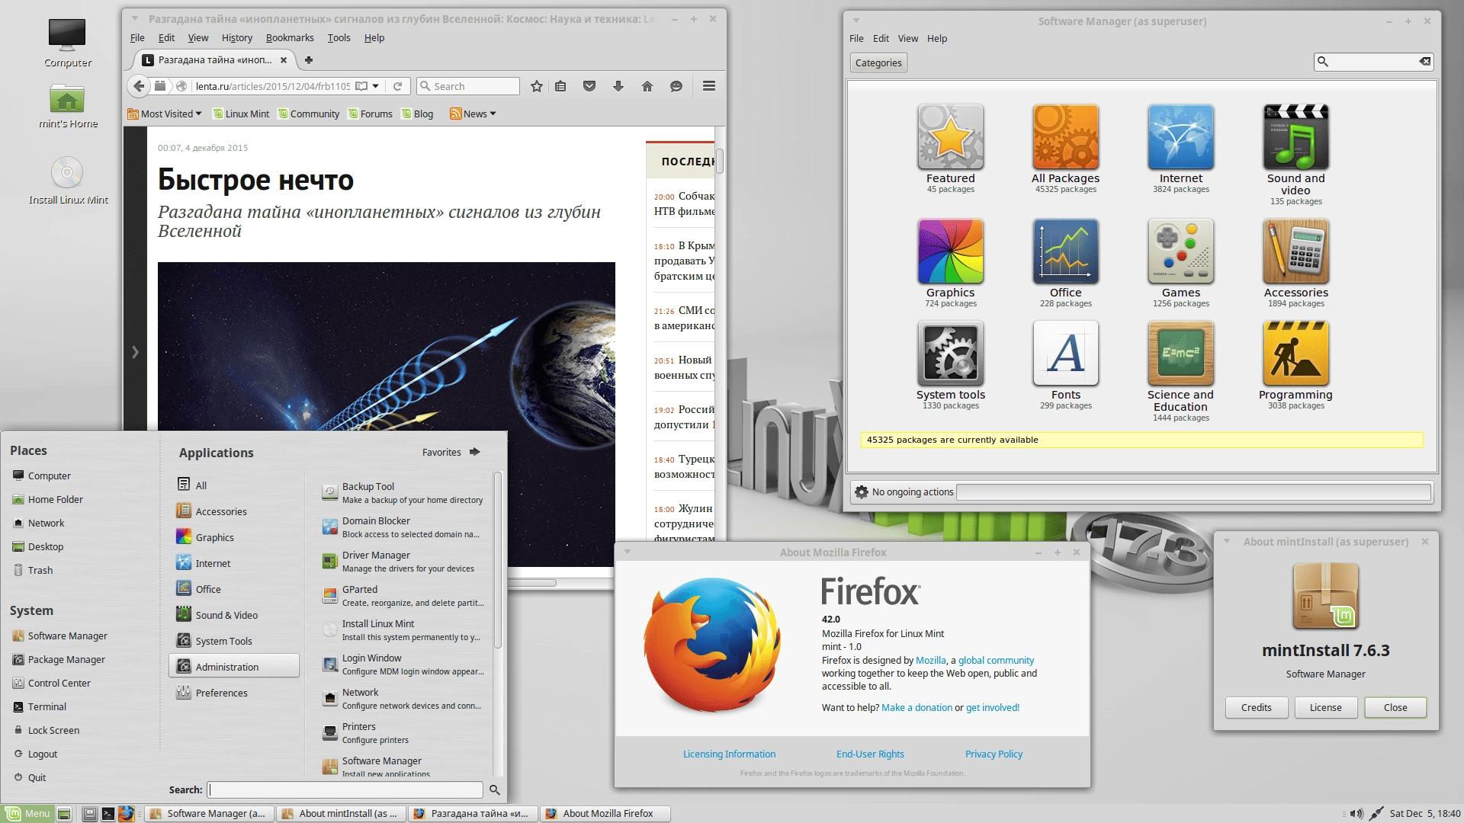Click the Software Manager search box
The height and width of the screenshot is (823, 1464).
(x=1373, y=62)
